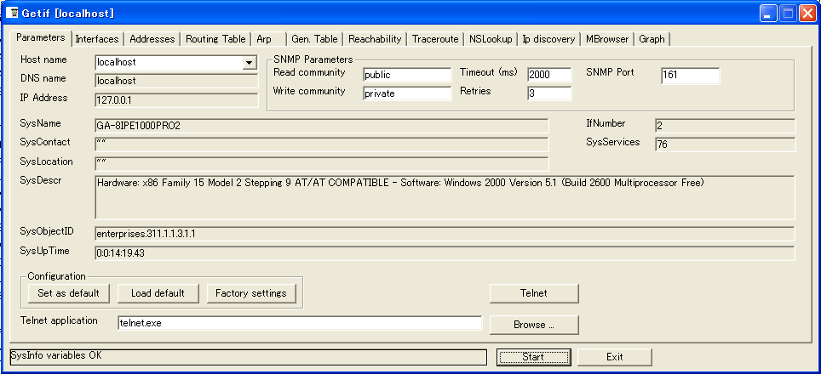Image resolution: width=821 pixels, height=374 pixels.
Task: Open the Traceroute tab
Action: 435,39
